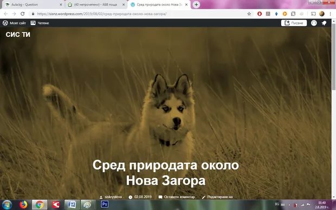Viewport: 336px width, 210px height.
Task: Launch Firefox from the taskbar
Action: click(23, 205)
